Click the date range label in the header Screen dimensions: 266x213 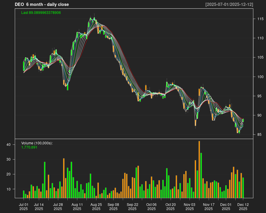pos(229,4)
